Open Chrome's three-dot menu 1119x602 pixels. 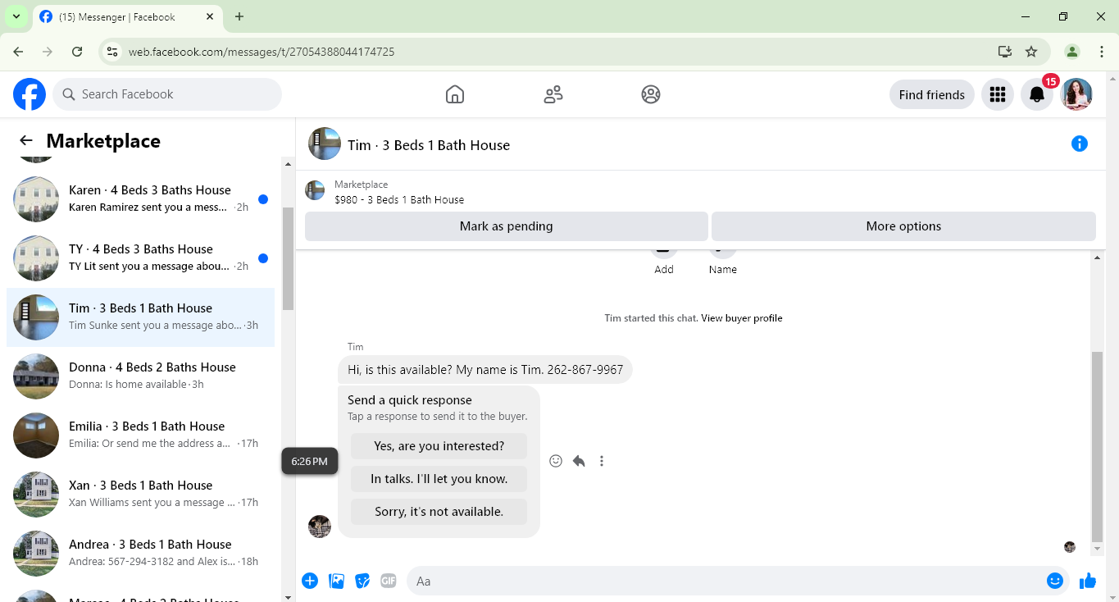click(1102, 52)
